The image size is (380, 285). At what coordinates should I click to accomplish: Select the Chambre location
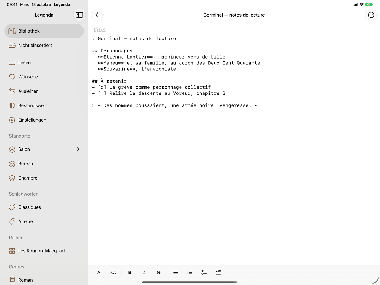point(44,178)
